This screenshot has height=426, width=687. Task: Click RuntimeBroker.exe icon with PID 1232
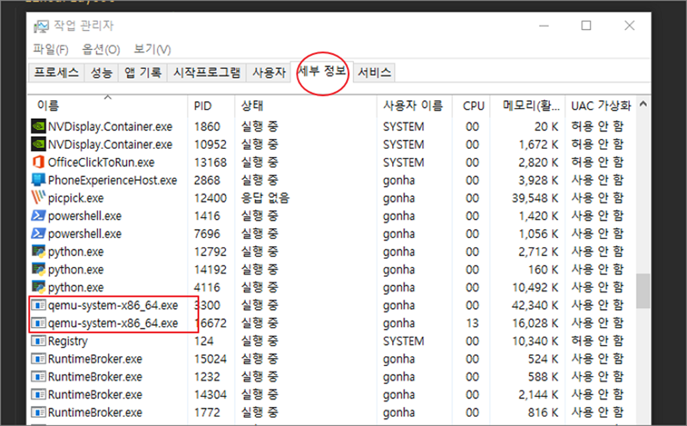(x=38, y=377)
